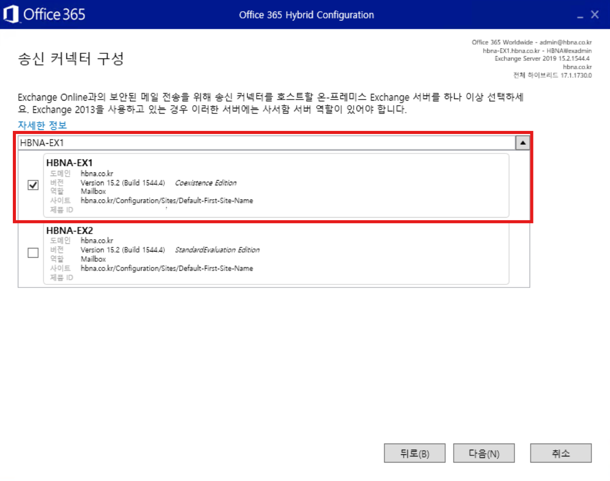Viewport: 610px width, 481px height.
Task: Click Exchange Server 2019 15.2.1544.4 info text
Action: coord(542,59)
